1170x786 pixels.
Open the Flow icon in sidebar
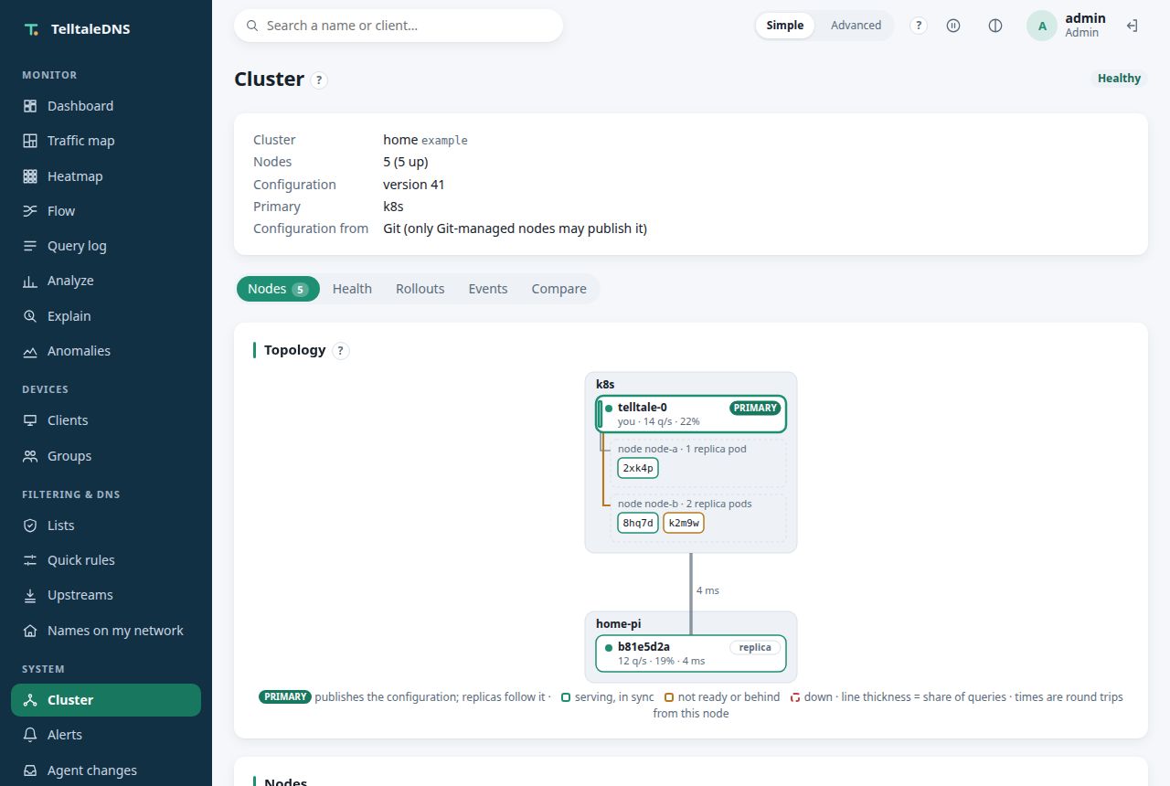tap(30, 211)
